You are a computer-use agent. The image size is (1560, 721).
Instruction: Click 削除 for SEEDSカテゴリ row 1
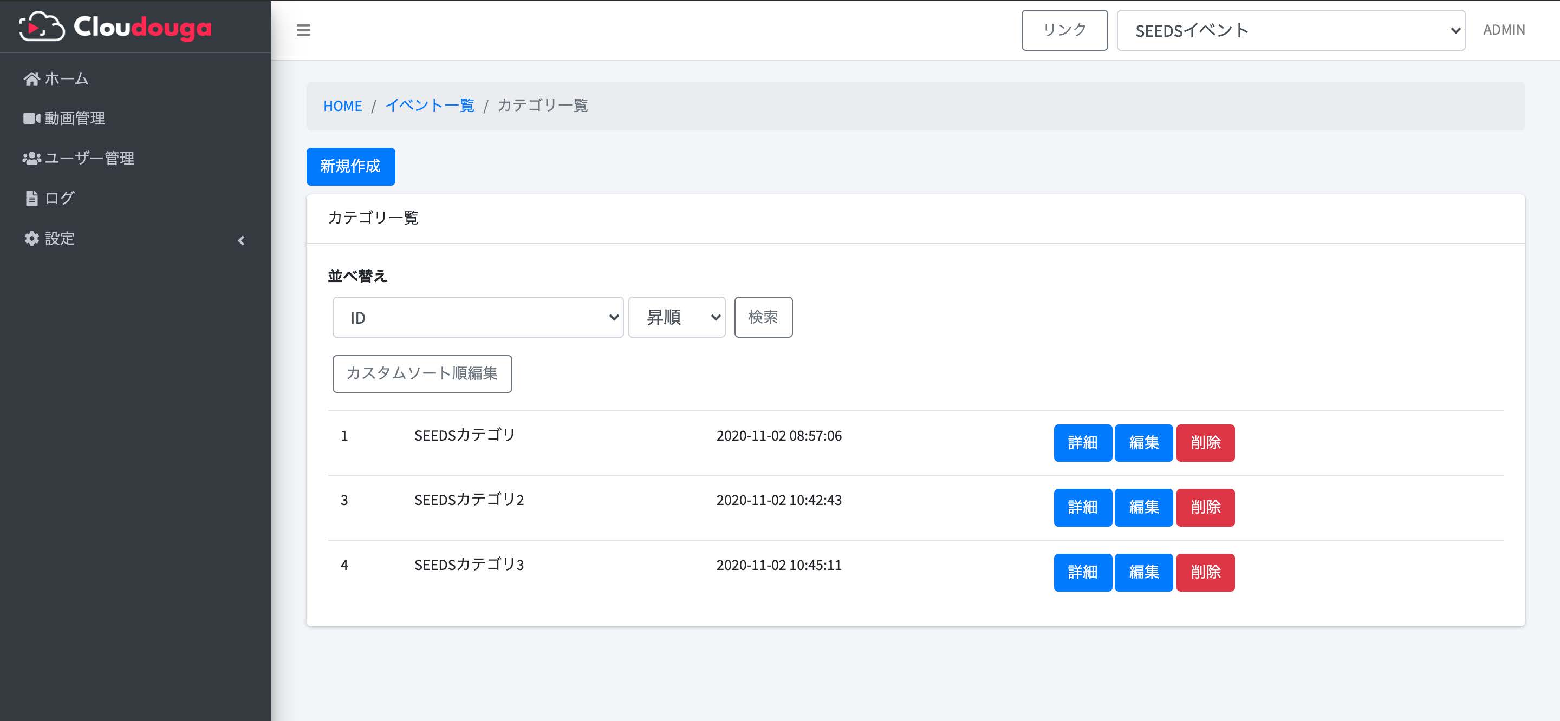click(1205, 443)
